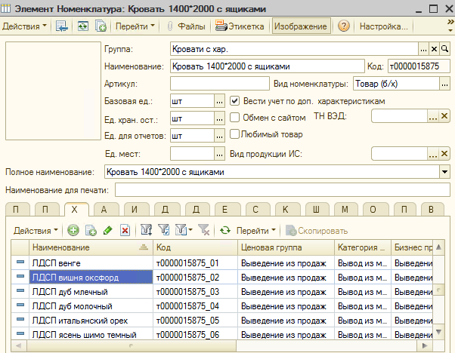Screen dimensions: 455x353
Task: Open the help question mark icon
Action: pyautogui.click(x=344, y=26)
